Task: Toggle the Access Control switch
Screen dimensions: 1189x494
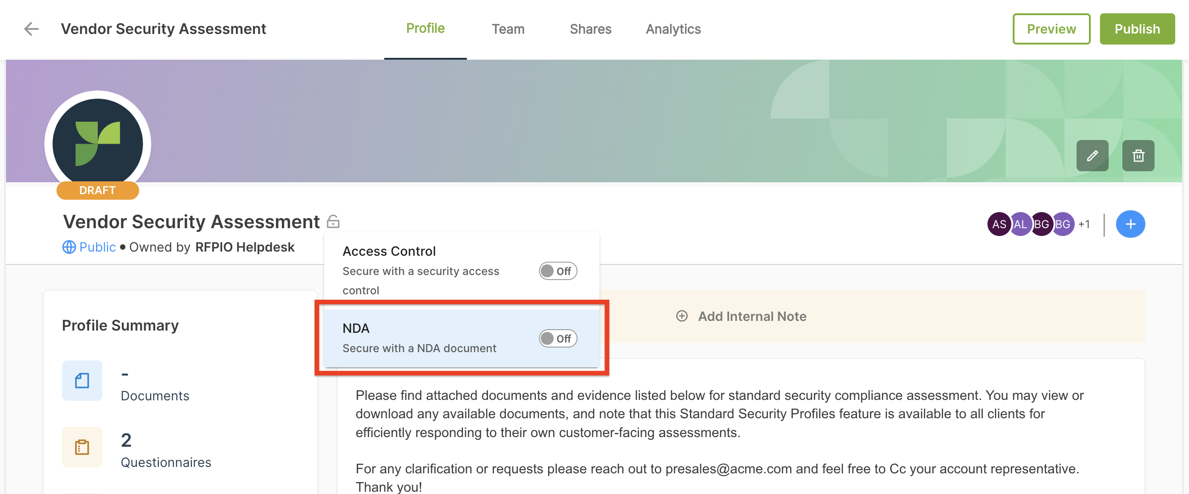Action: (558, 271)
